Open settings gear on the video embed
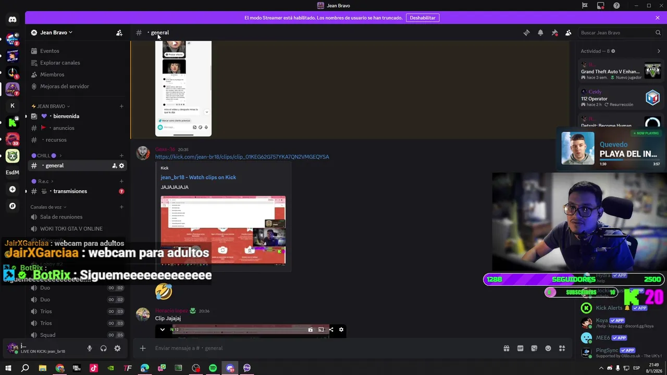The height and width of the screenshot is (375, 667). 341,329
